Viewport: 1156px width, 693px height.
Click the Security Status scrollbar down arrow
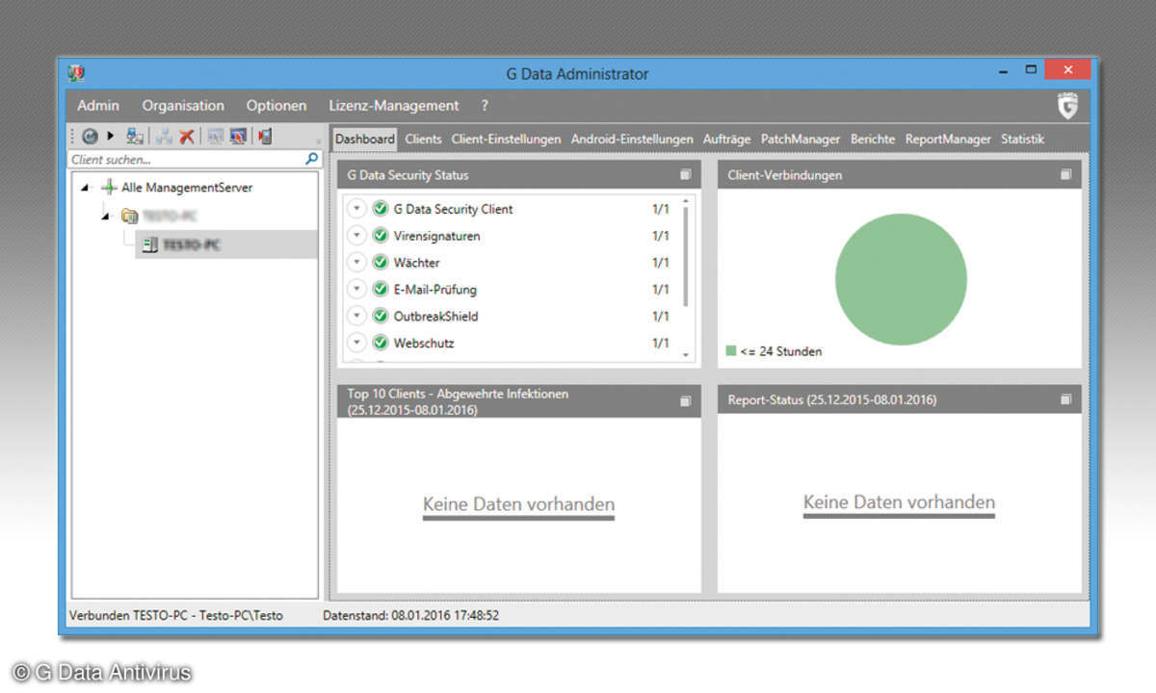tap(686, 355)
